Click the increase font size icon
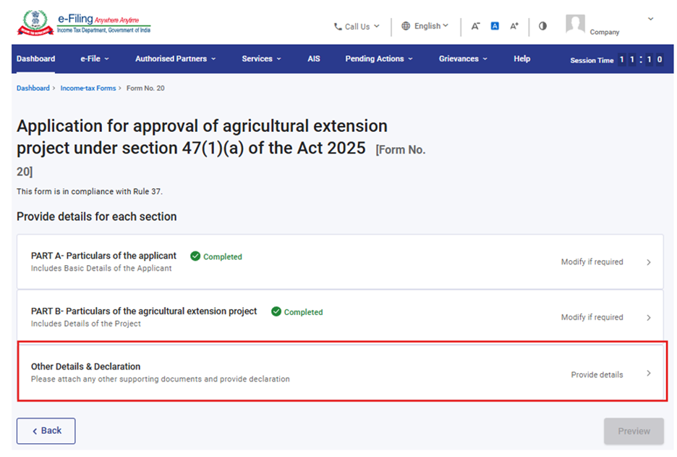677x457 pixels. 514,26
